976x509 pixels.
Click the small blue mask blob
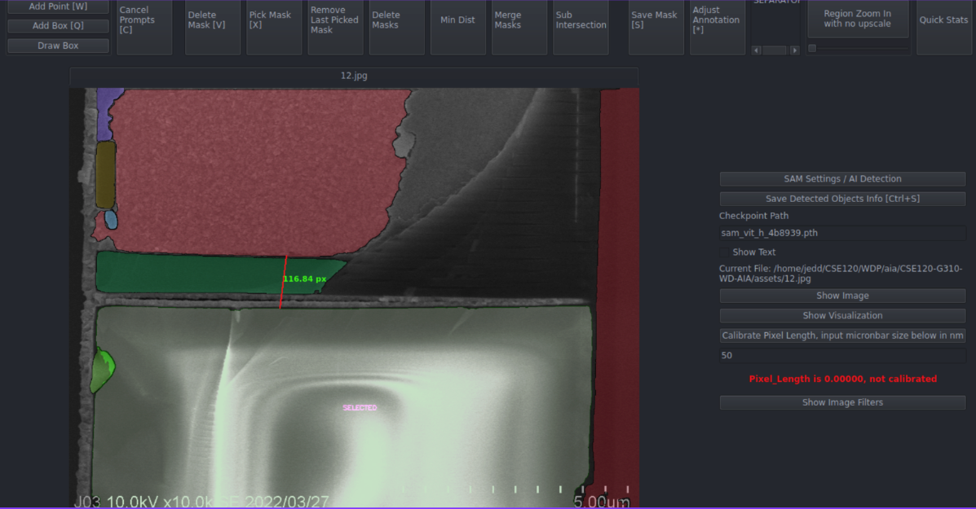(x=111, y=219)
